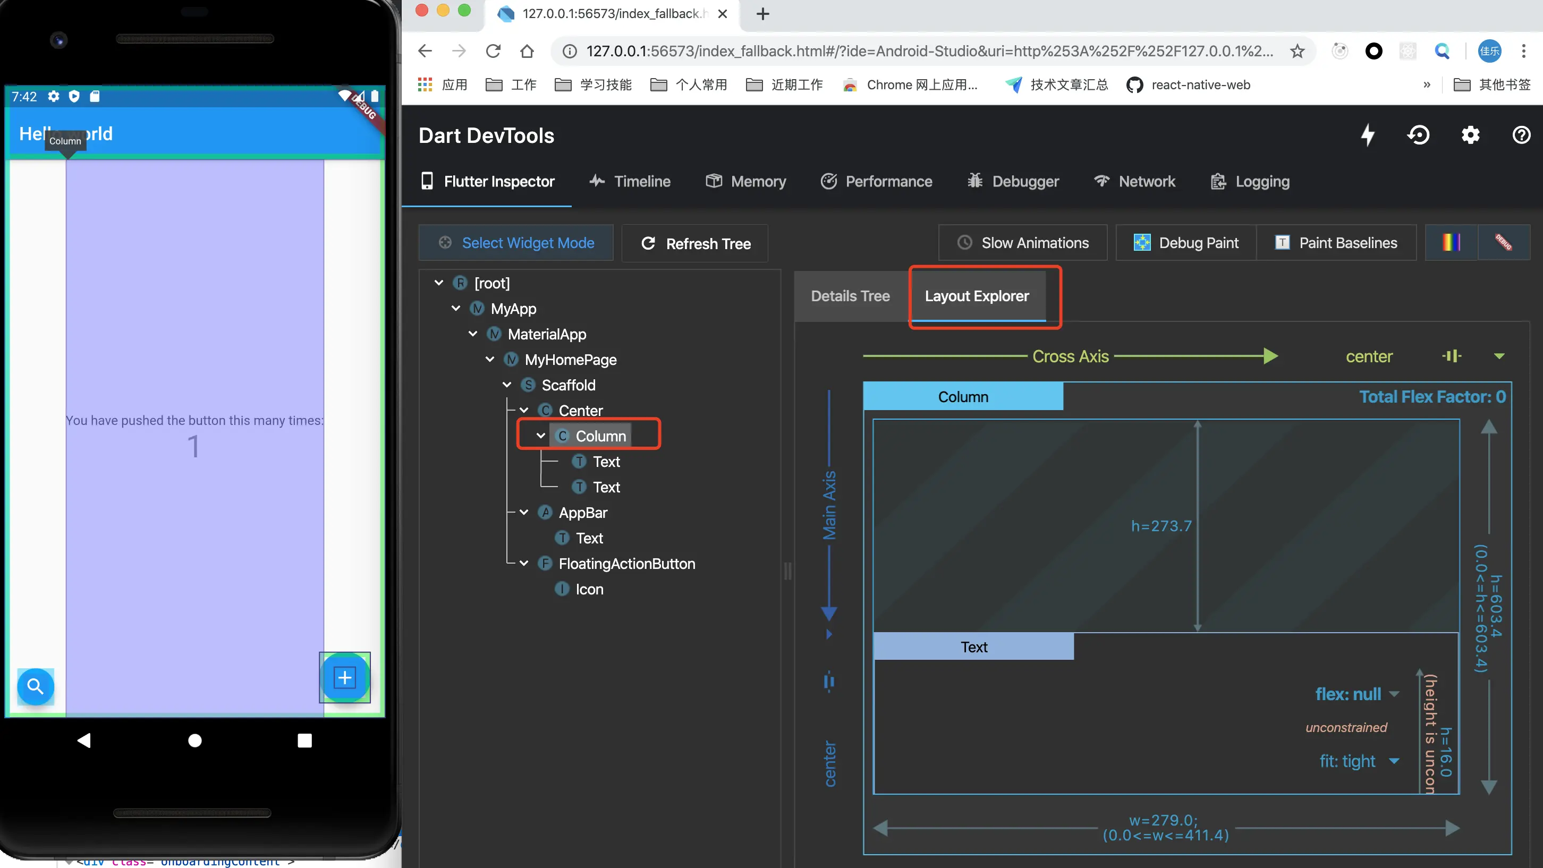Image resolution: width=1543 pixels, height=868 pixels.
Task: Click the lightning bolt hot reload icon
Action: [x=1368, y=135]
